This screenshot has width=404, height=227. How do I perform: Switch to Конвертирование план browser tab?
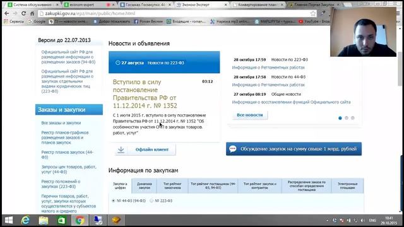click(258, 4)
